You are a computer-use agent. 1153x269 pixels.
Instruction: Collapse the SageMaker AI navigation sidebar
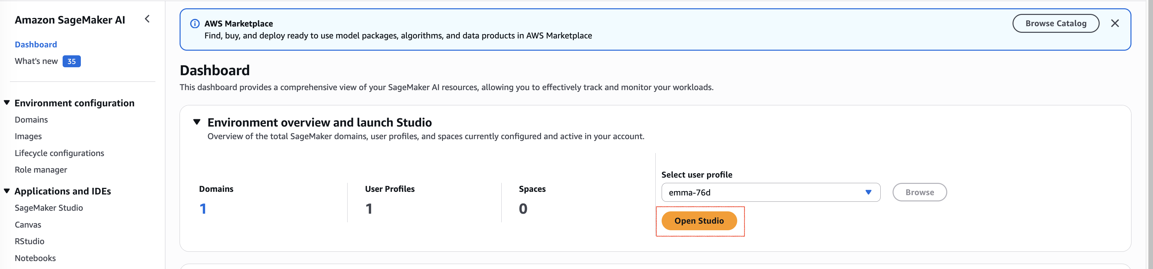pyautogui.click(x=147, y=19)
